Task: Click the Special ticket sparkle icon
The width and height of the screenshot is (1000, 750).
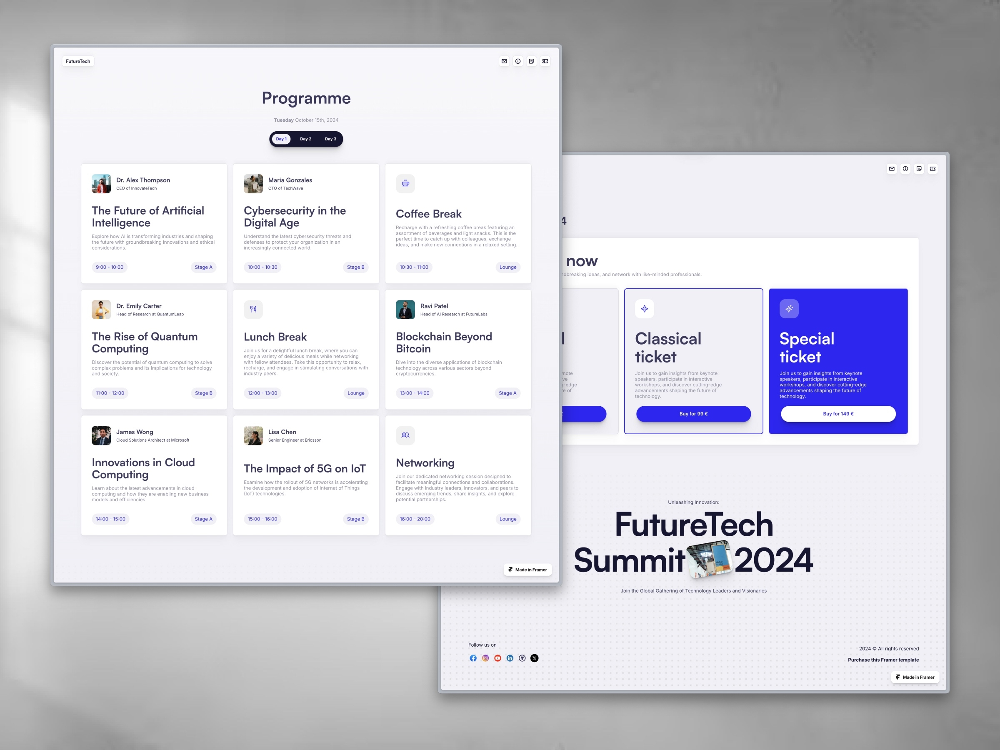Action: coord(789,309)
